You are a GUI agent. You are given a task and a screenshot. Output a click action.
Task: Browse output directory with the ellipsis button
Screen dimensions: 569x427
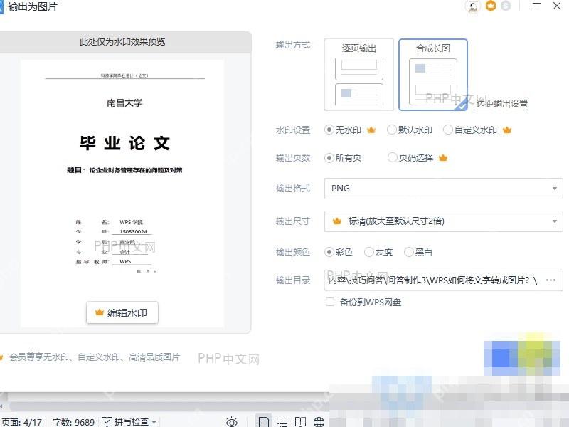point(551,280)
